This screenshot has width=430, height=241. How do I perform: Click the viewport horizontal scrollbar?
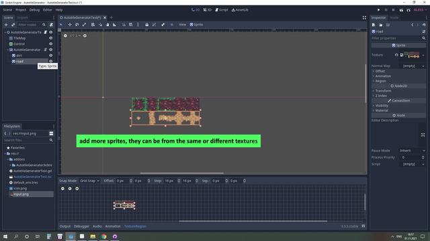(x=182, y=173)
